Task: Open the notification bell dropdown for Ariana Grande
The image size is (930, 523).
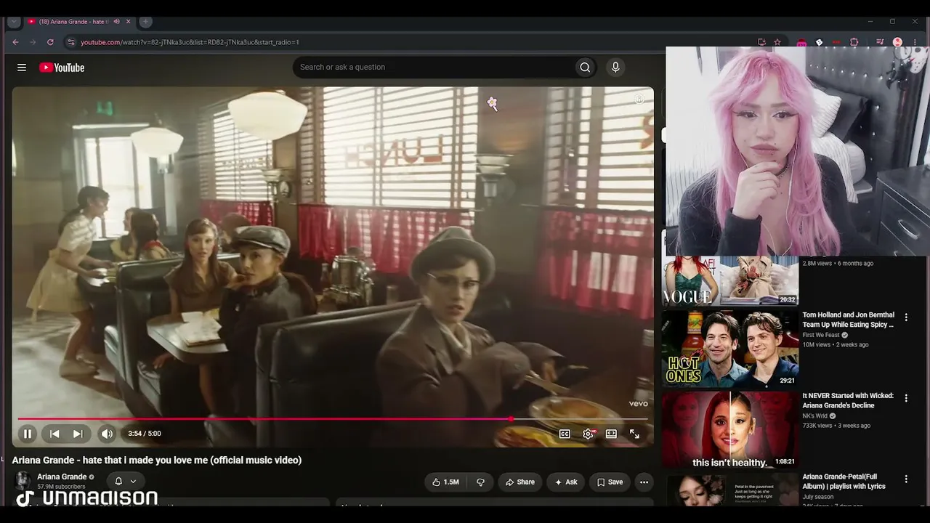Action: click(x=125, y=481)
